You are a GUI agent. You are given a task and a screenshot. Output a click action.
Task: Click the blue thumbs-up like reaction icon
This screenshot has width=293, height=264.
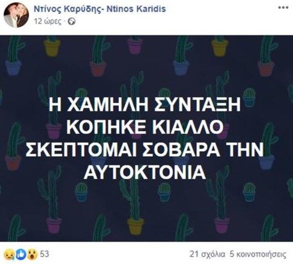21,254
